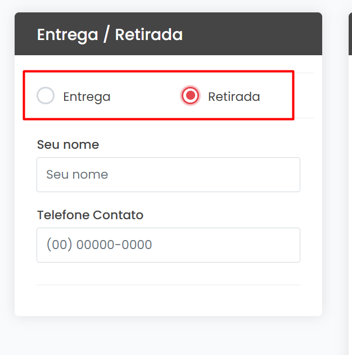This screenshot has height=355, width=352.
Task: Click the right end of the phone input
Action: click(x=290, y=245)
